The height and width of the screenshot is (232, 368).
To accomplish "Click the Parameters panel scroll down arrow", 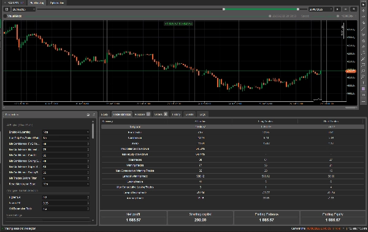I will pos(93,220).
